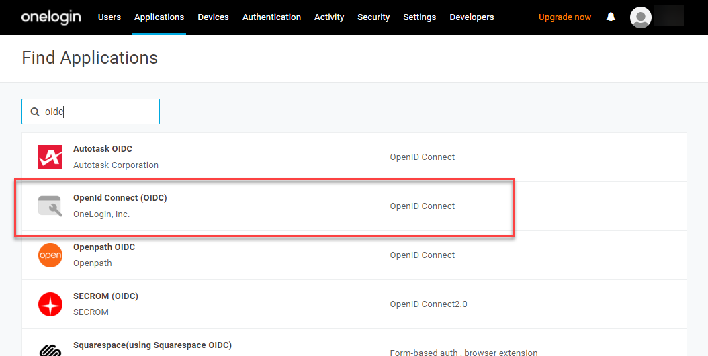Select Openpath OIDC application name

[104, 247]
